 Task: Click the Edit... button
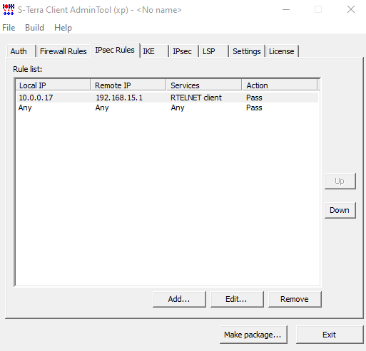coord(237,299)
